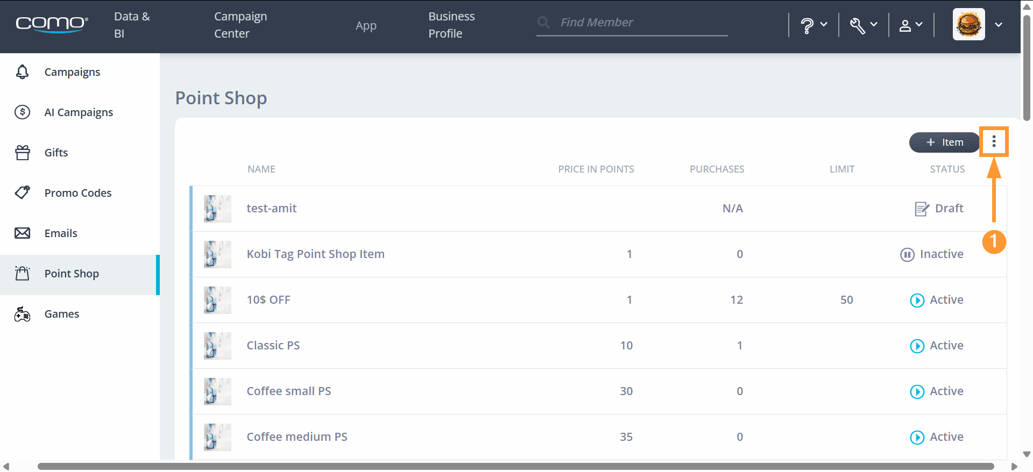This screenshot has width=1033, height=472.
Task: Click the test-amit item thumbnail
Action: (x=217, y=209)
